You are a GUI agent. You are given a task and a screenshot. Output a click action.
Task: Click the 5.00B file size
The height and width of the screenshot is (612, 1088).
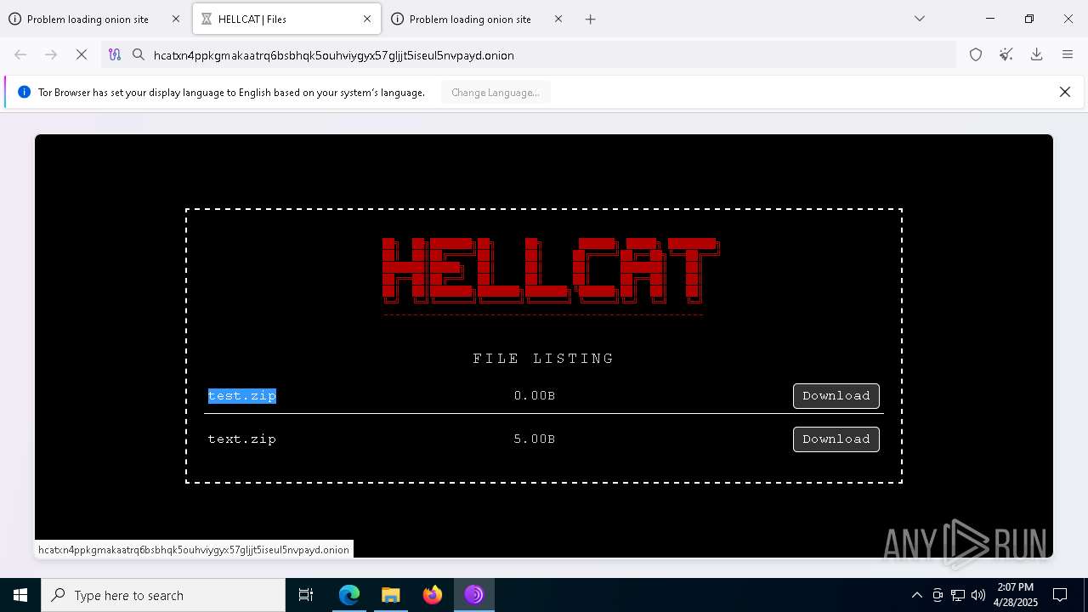coord(535,439)
